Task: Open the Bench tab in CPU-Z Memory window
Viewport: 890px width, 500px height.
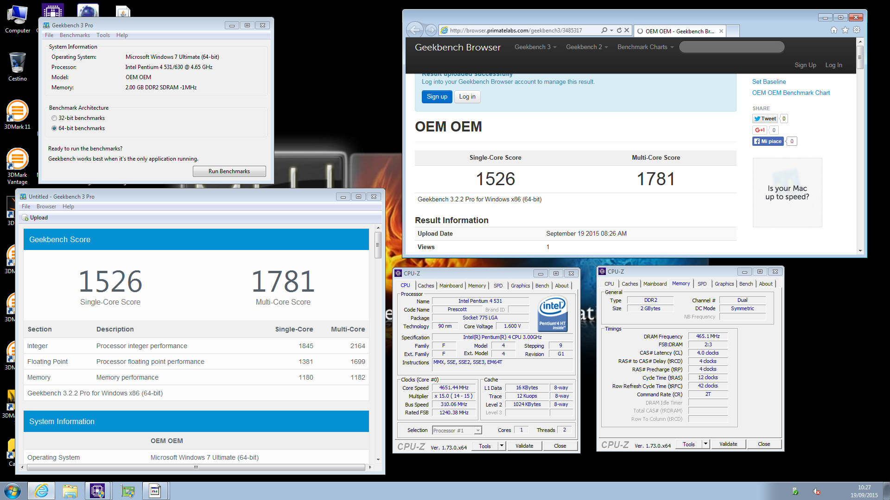Action: point(746,284)
